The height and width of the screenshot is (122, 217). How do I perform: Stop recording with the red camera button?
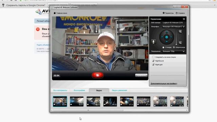pyautogui.click(x=98, y=75)
